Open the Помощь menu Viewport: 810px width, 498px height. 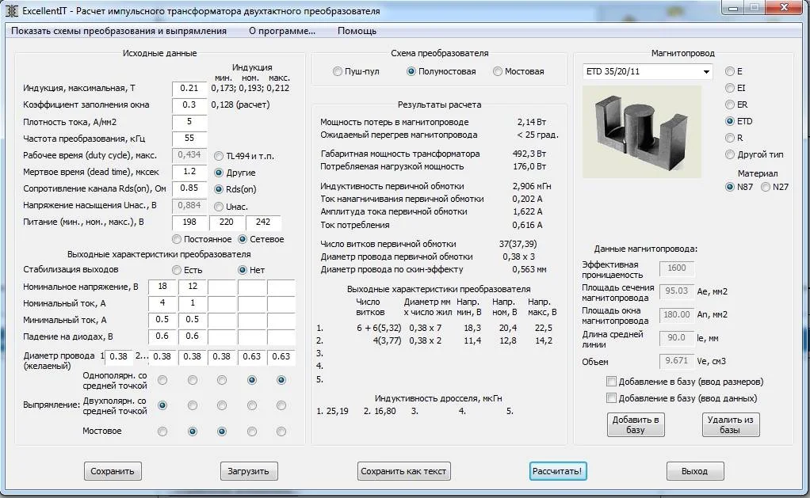[357, 31]
